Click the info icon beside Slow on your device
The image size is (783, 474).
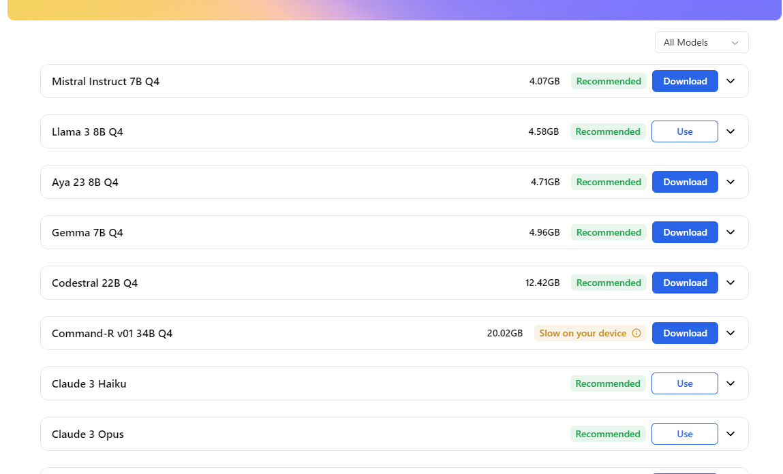[636, 333]
